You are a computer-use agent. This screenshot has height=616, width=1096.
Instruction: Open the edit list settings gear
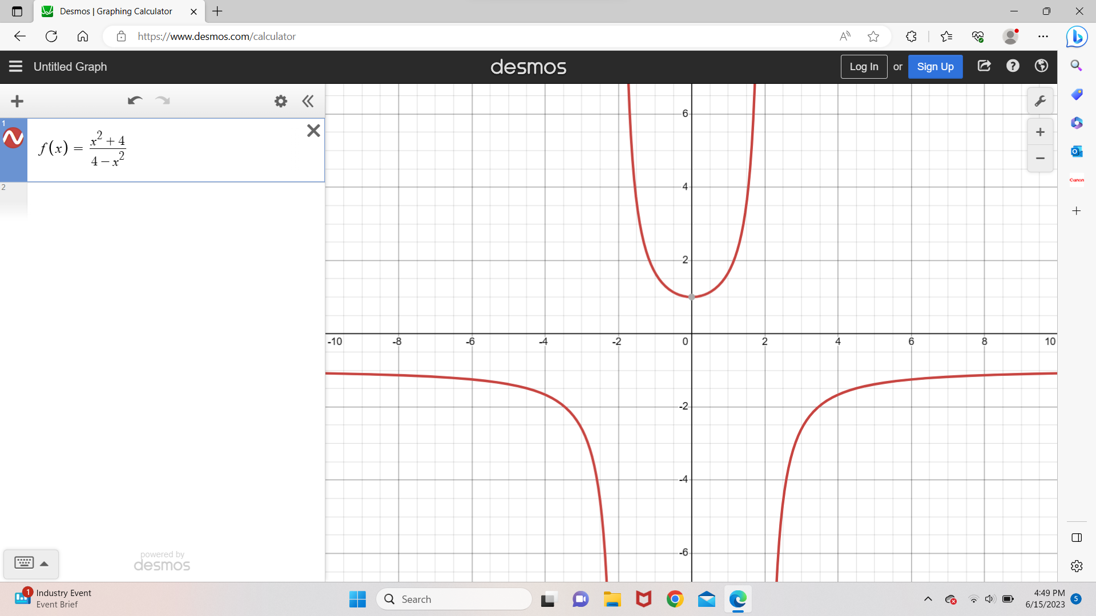[x=280, y=101]
